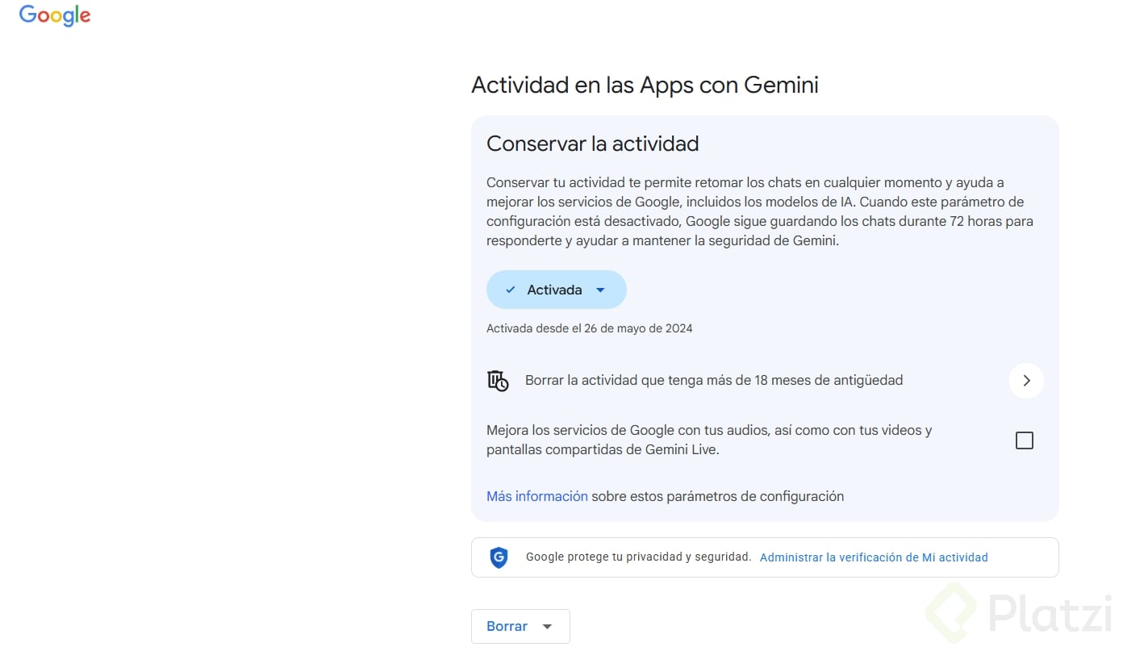
Task: Open Administrar la verificación de Mi actividad
Action: click(x=874, y=557)
